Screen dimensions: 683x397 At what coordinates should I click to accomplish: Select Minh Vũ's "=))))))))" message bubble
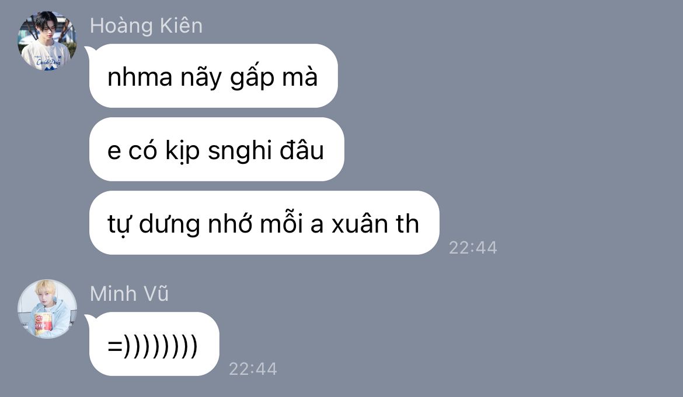pyautogui.click(x=154, y=344)
